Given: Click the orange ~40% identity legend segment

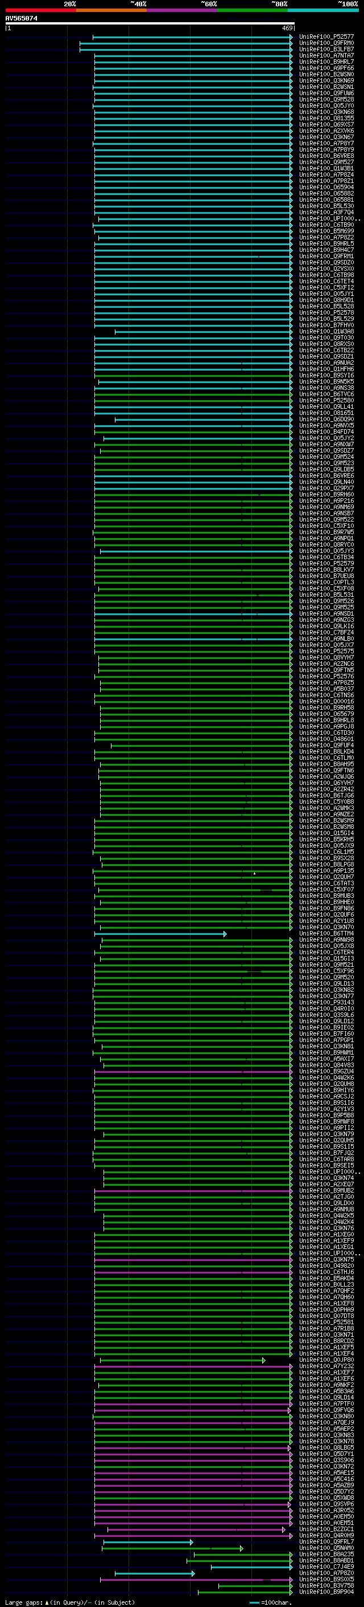Looking at the screenshot, I should pyautogui.click(x=111, y=10).
